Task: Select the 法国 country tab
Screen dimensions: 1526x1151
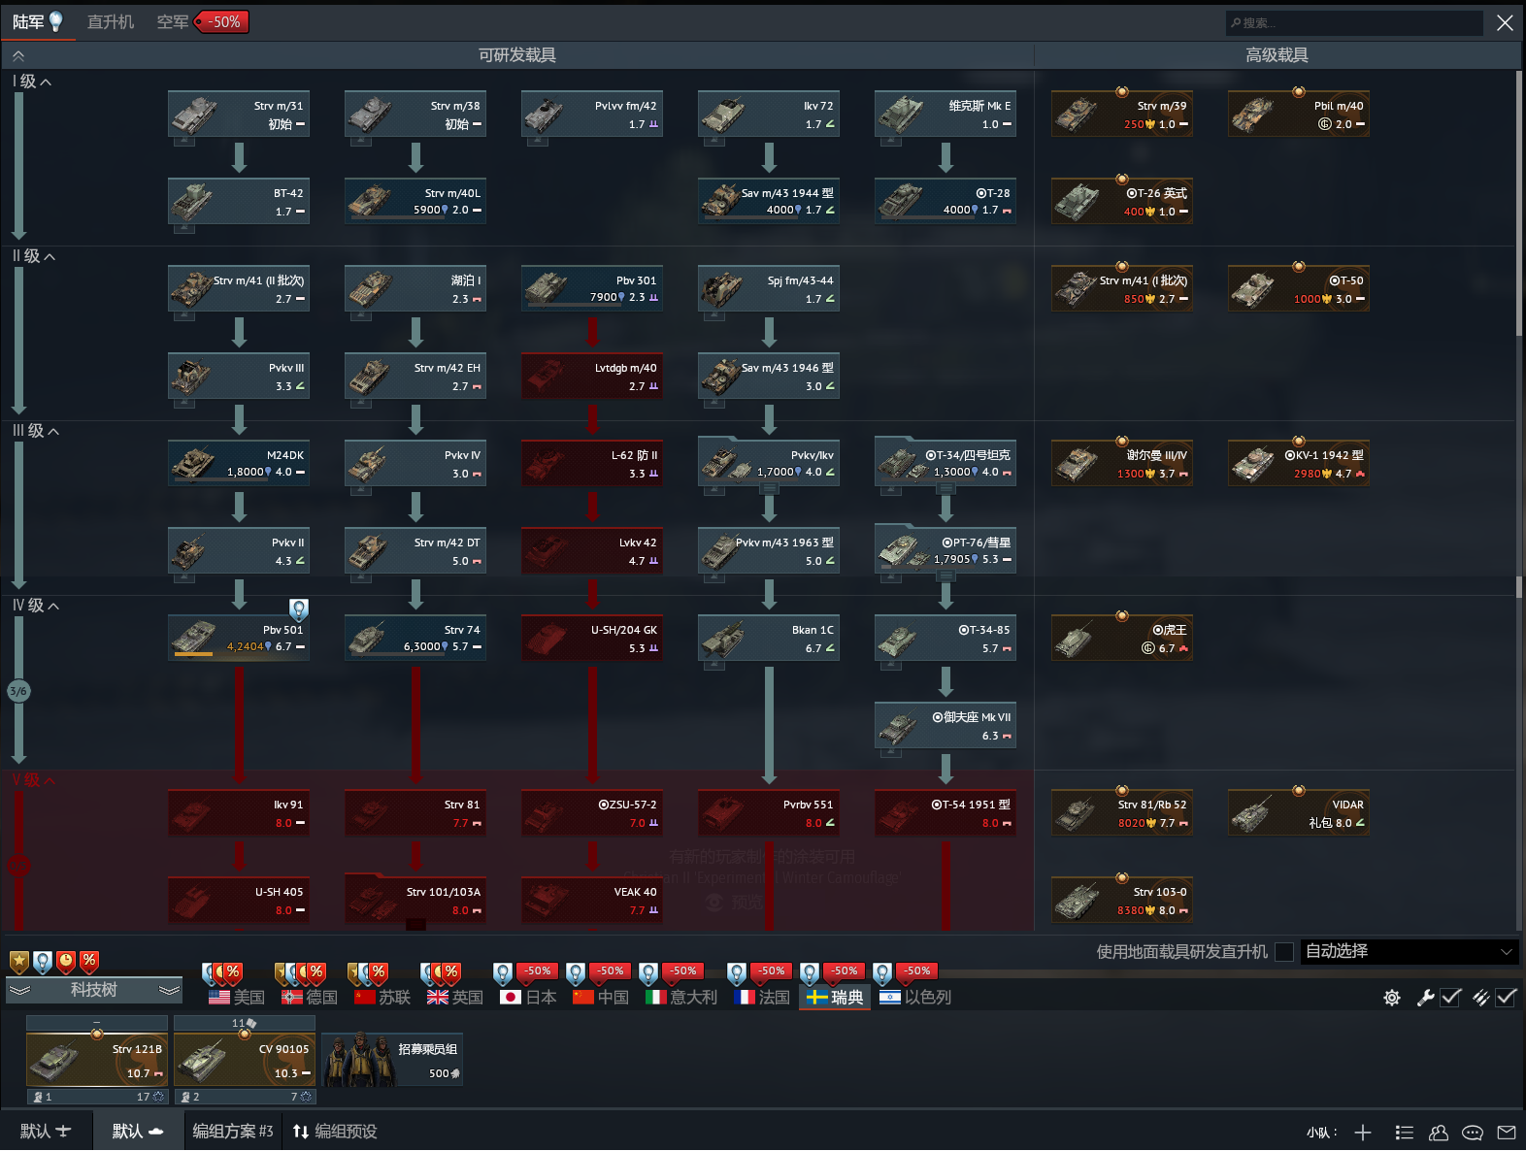Action: pyautogui.click(x=762, y=998)
